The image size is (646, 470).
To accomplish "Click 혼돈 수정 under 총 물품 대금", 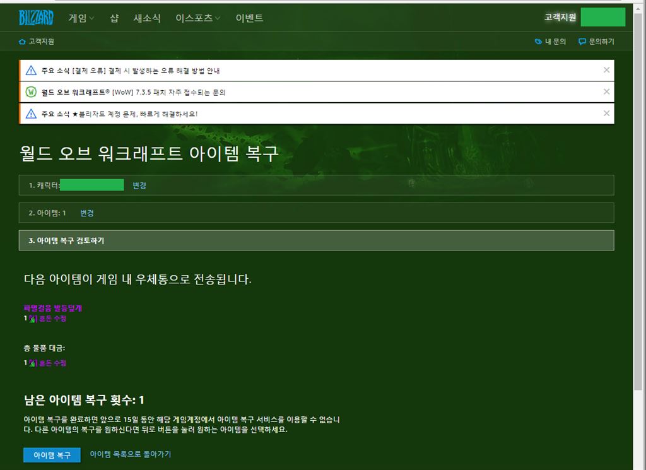I will [52, 363].
